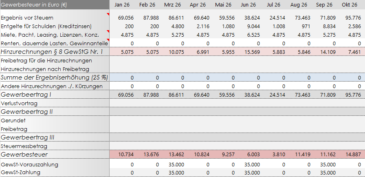The height and width of the screenshot is (177, 365).
Task: Click Gewerbesteuer value for Okt 26
Action: pyautogui.click(x=350, y=155)
